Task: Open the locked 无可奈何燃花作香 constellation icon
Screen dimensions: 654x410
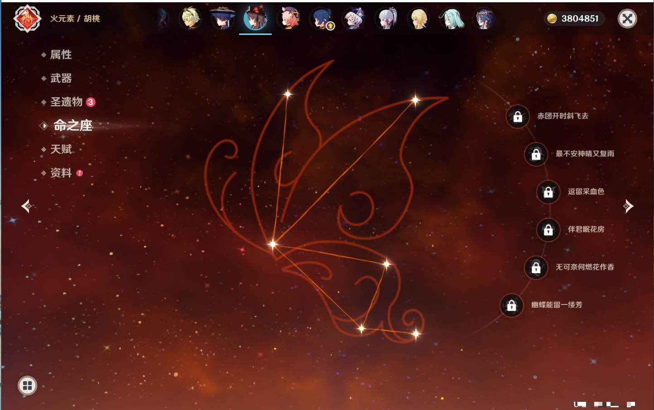Action: tap(536, 267)
